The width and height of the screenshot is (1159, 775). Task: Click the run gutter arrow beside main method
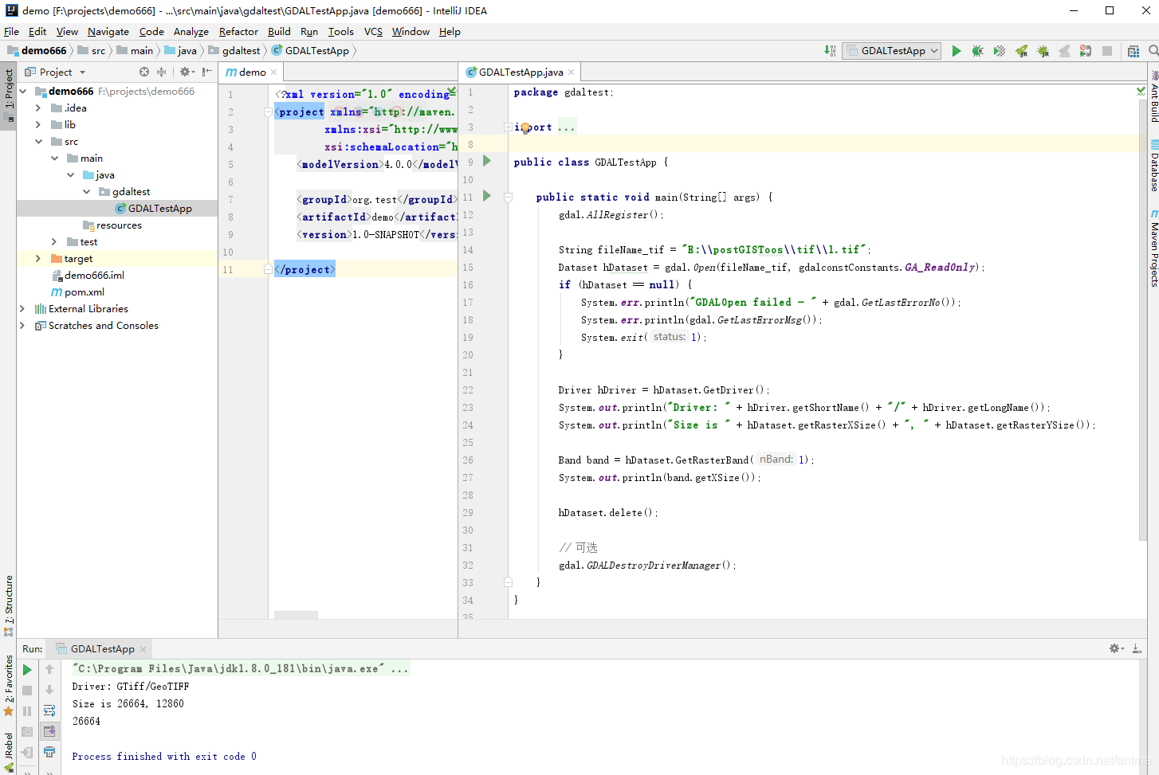(487, 196)
